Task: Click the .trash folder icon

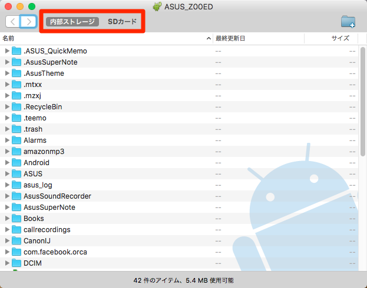Action: click(16, 129)
